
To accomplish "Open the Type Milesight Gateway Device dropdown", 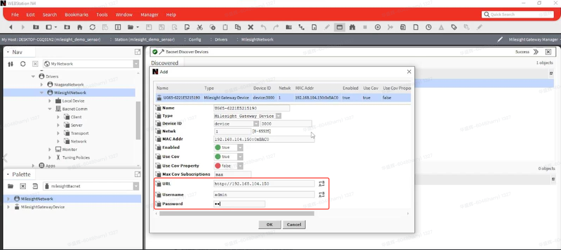I will pos(279,116).
